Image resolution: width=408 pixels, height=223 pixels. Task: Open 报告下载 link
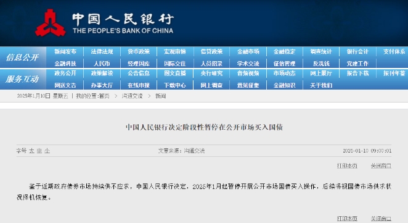(x=357, y=74)
